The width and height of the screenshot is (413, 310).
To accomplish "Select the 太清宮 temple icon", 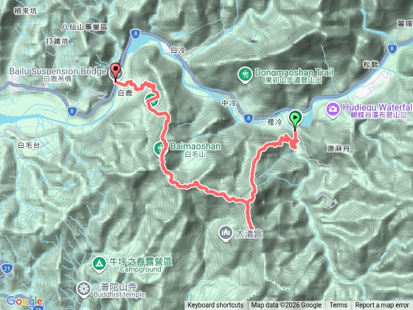I will click(226, 233).
